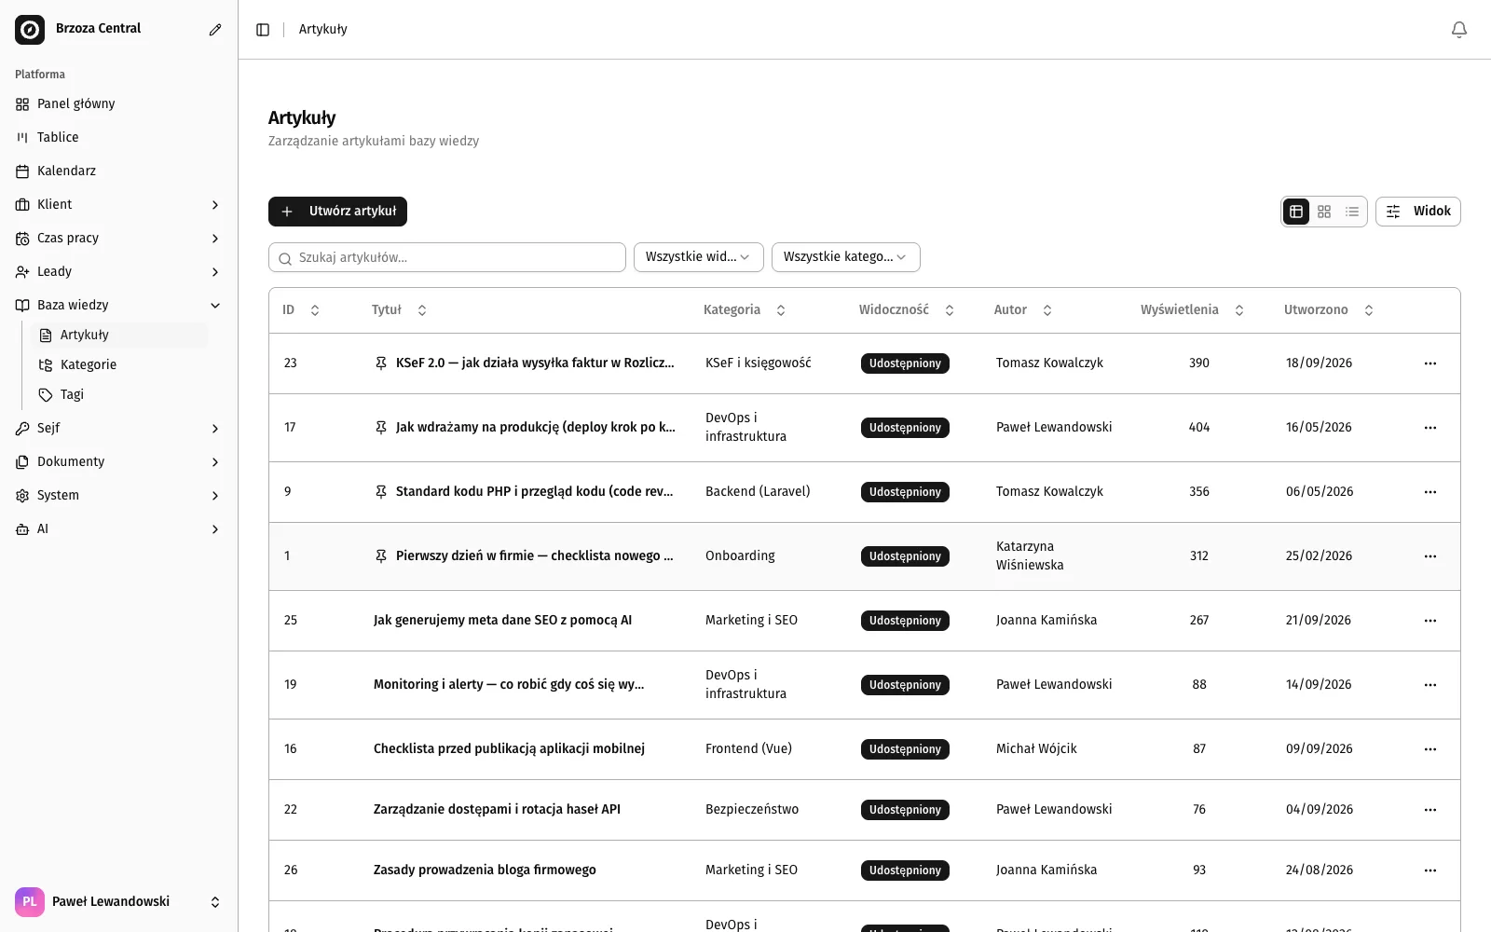Viewport: 1491px width, 932px height.
Task: Expand the Klient sidebar section
Action: pyautogui.click(x=119, y=205)
